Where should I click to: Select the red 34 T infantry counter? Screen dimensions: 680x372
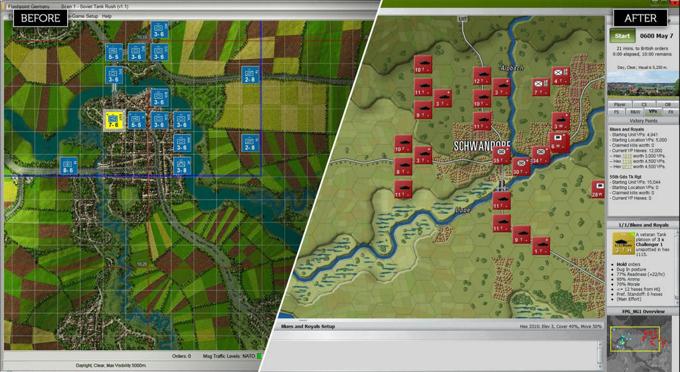(541, 156)
